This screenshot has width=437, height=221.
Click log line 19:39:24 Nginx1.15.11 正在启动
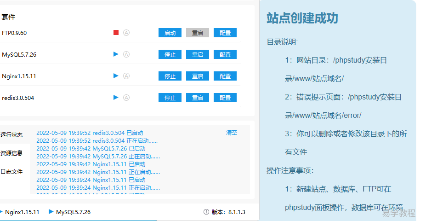98,187
